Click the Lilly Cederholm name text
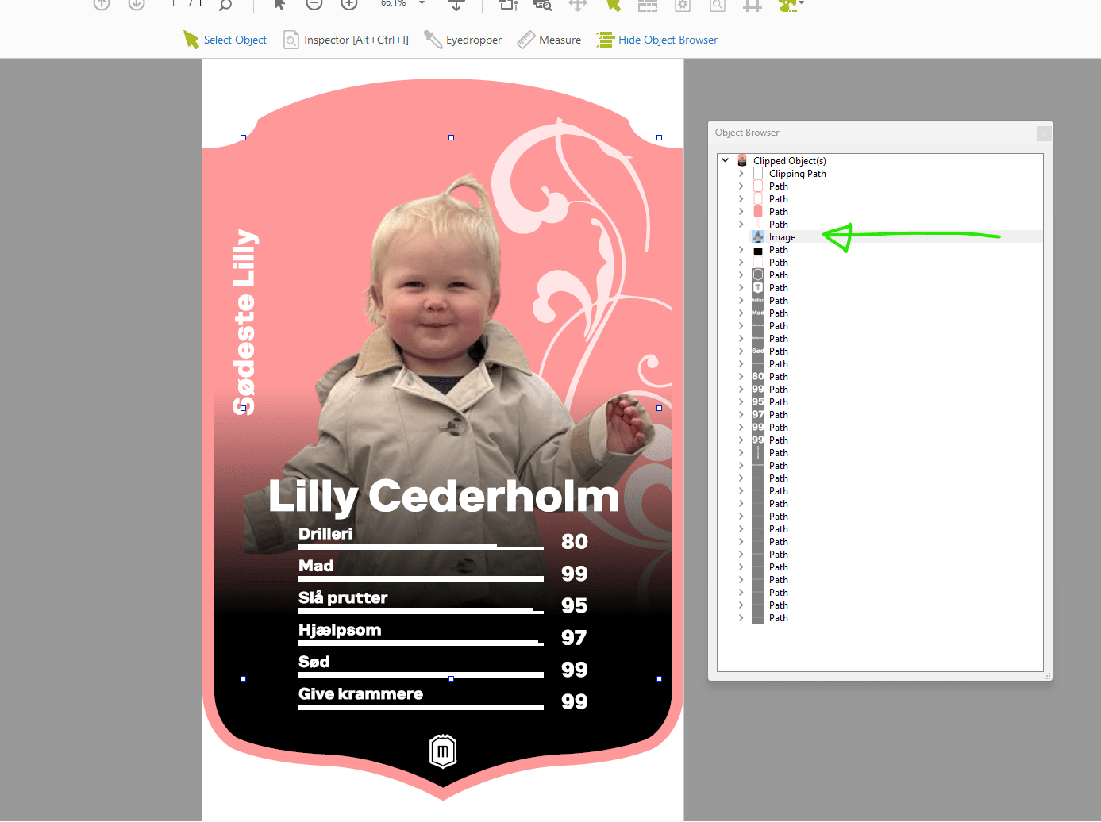This screenshot has height=822, width=1101. [443, 496]
